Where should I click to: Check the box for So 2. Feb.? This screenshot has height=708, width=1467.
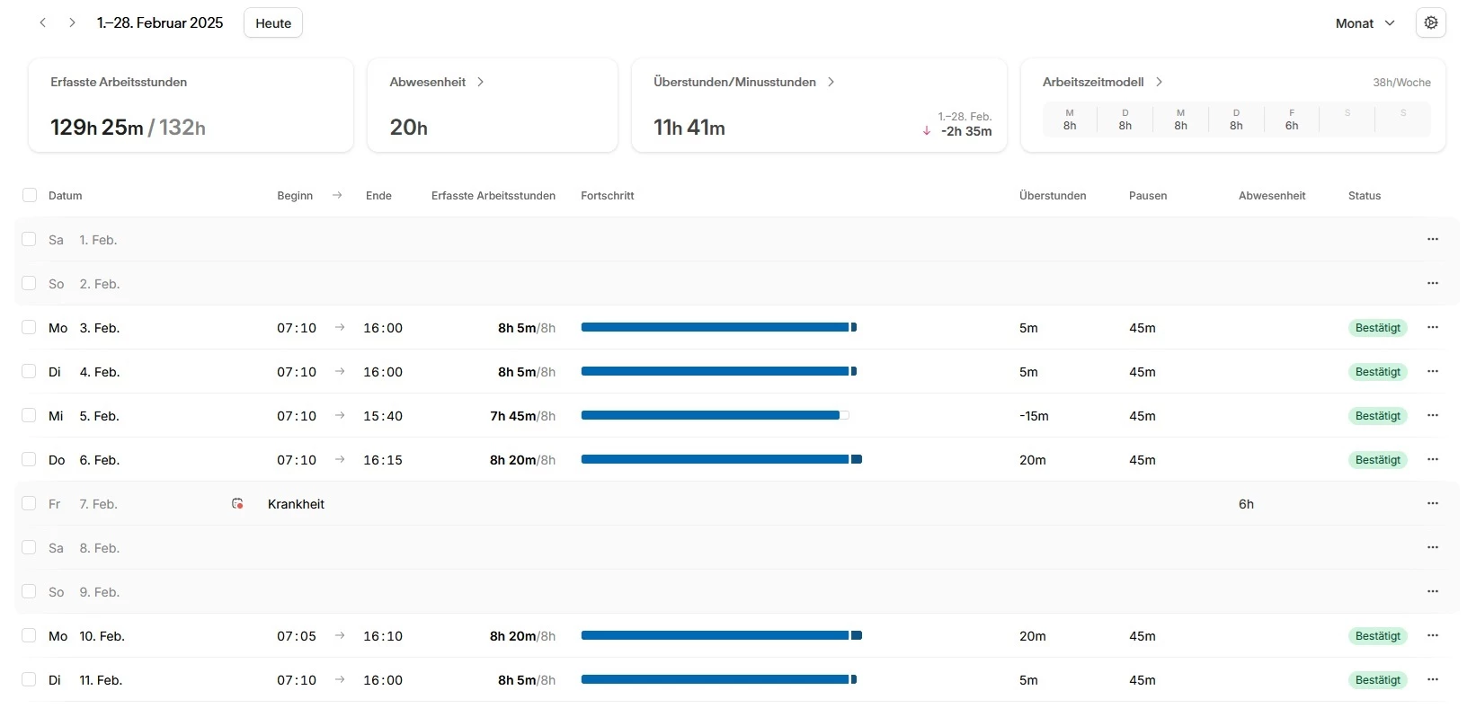tap(29, 283)
